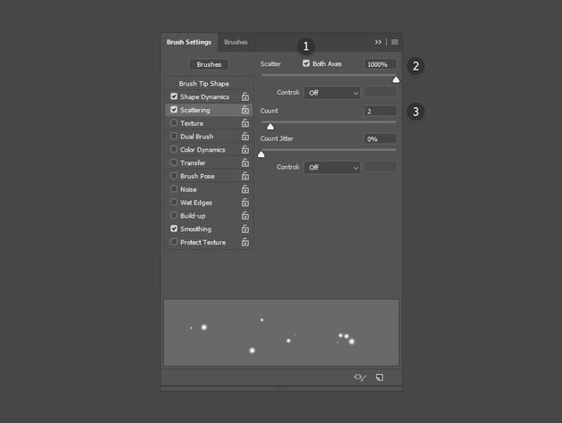Disable the Smoothing checkbox
Screen dimensions: 562x423
pos(174,228)
